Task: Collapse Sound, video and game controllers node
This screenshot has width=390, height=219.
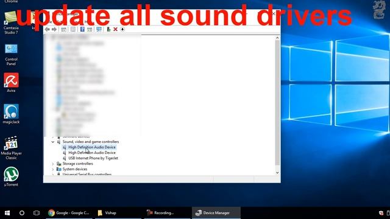Action: [x=53, y=142]
